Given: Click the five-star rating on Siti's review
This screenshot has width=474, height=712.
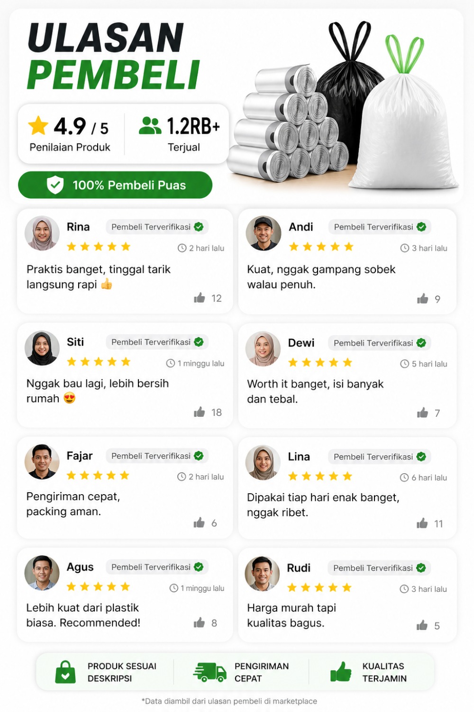Looking at the screenshot, I should pyautogui.click(x=99, y=362).
